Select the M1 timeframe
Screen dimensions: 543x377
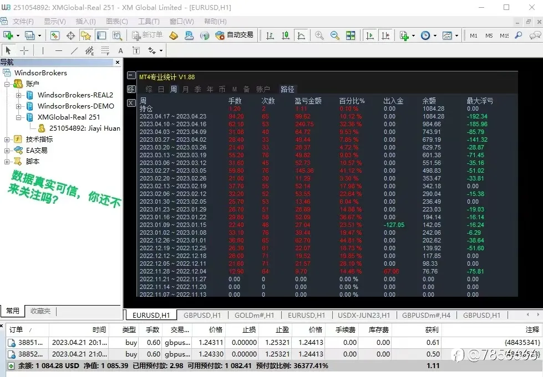(x=474, y=35)
